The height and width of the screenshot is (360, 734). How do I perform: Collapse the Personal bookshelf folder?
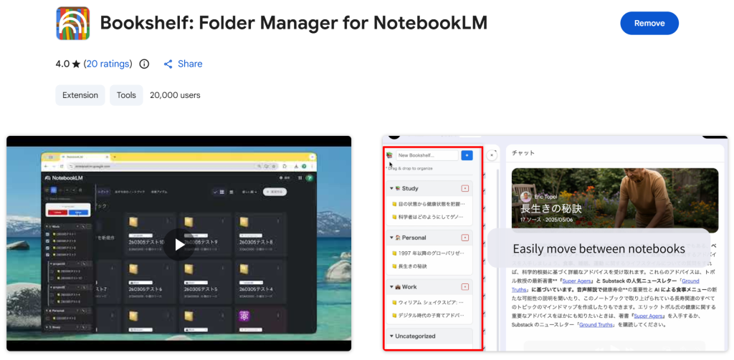tap(391, 238)
